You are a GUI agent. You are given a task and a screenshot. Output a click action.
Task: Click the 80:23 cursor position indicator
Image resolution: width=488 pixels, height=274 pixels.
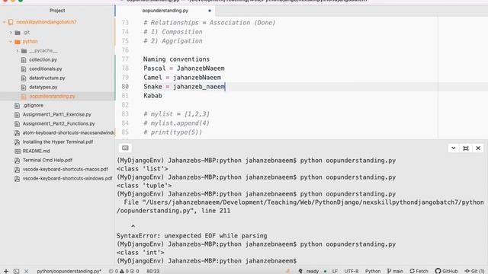[x=152, y=271]
